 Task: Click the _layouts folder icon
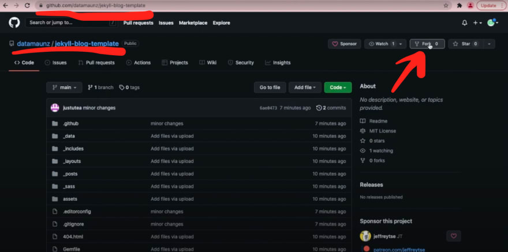[x=55, y=161]
